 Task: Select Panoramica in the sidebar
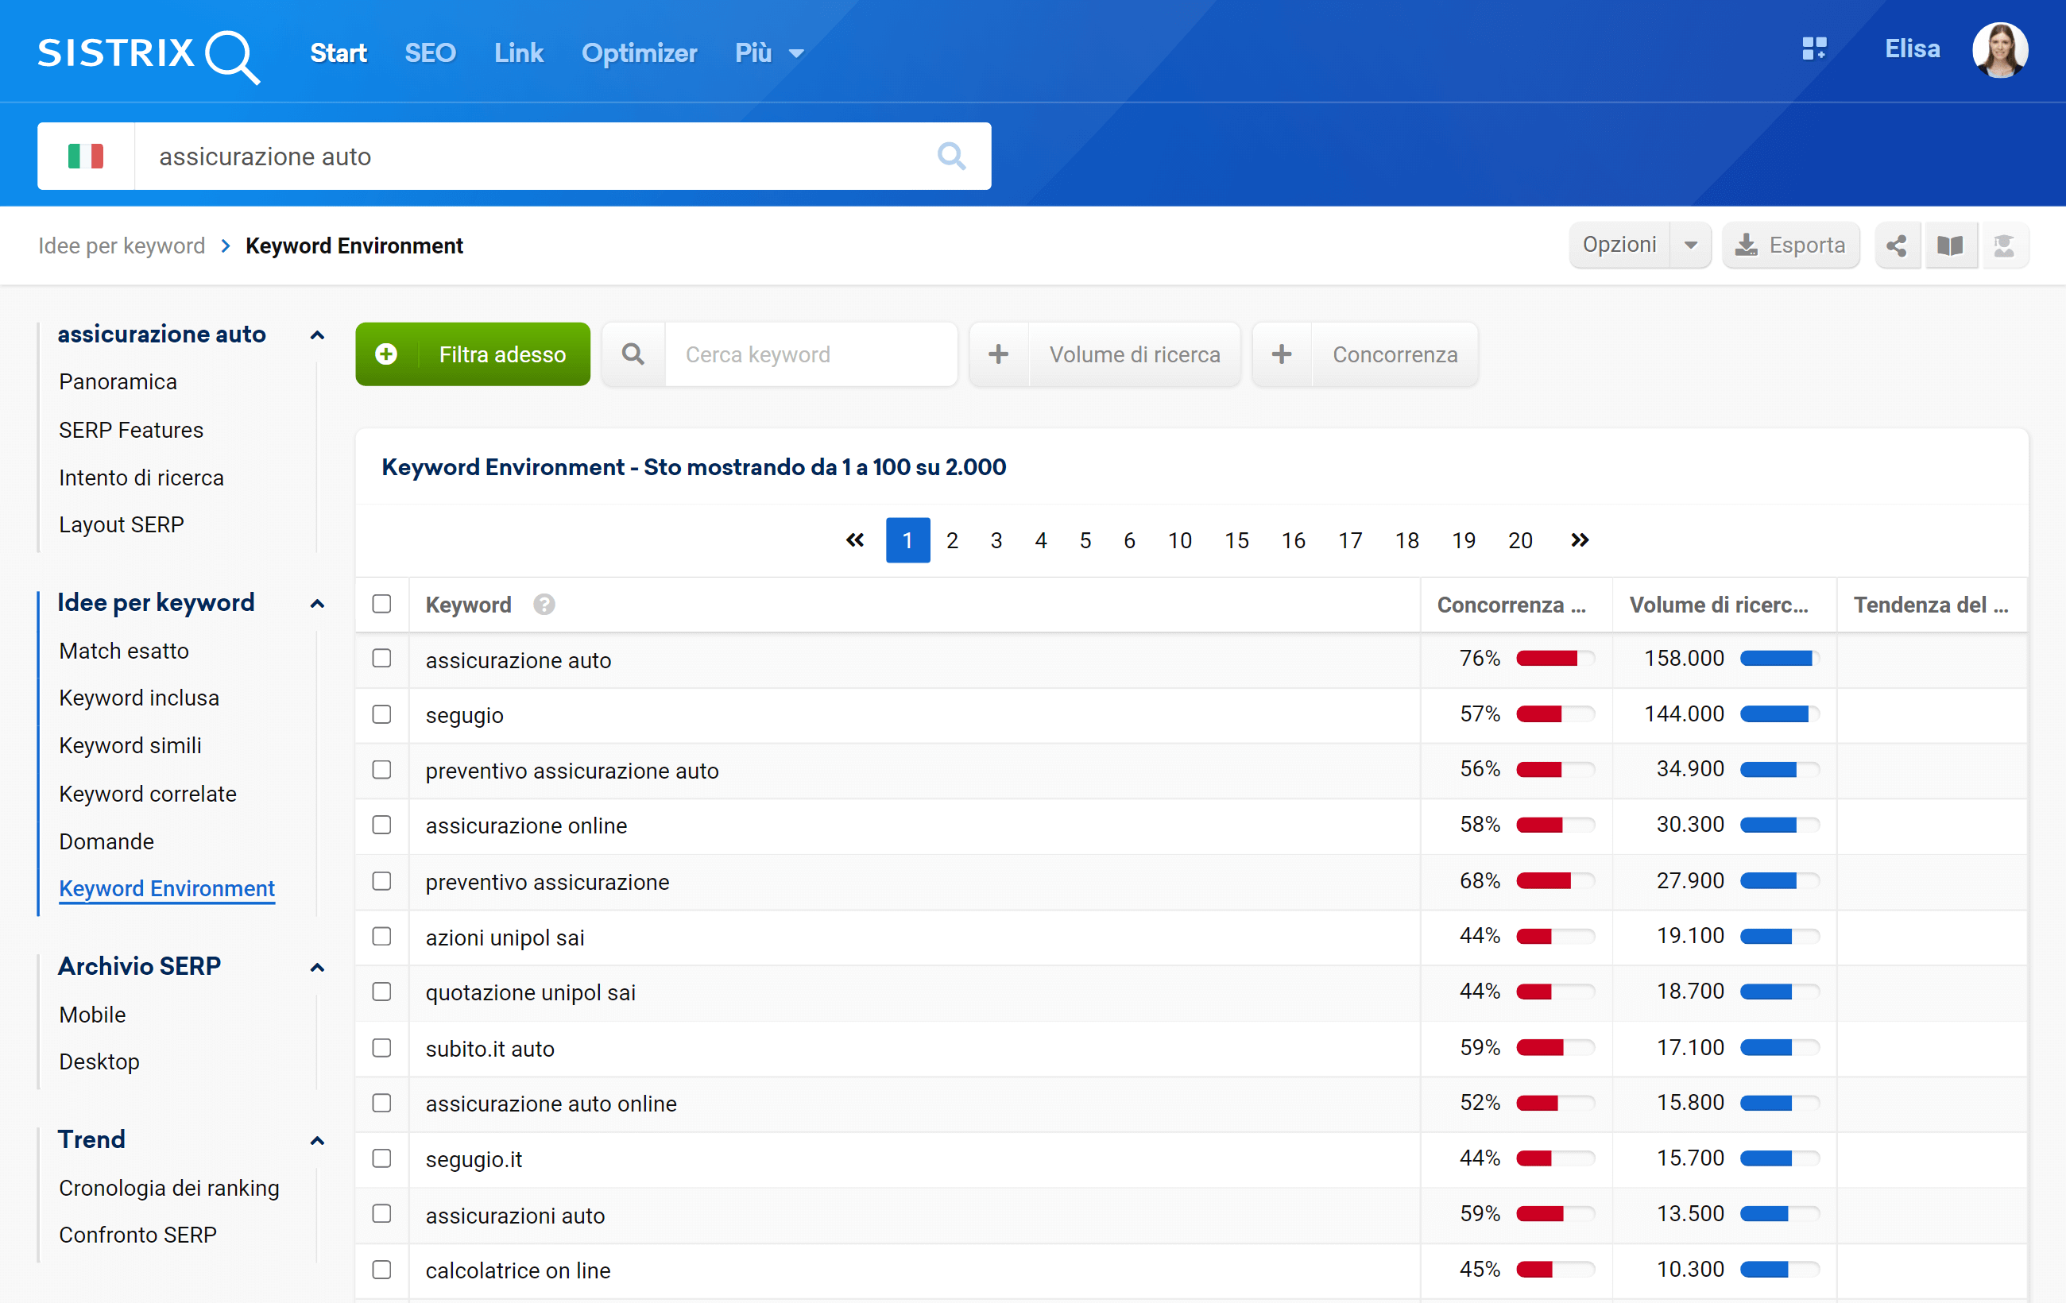(x=118, y=381)
